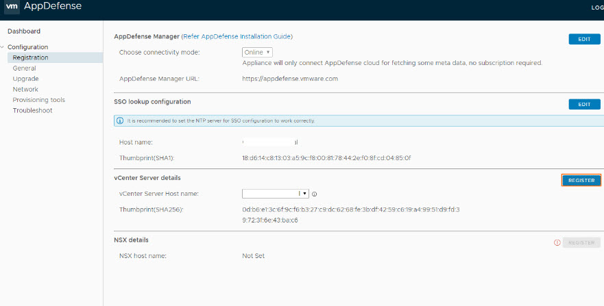
Task: Select Registration in the sidebar
Action: click(x=30, y=58)
